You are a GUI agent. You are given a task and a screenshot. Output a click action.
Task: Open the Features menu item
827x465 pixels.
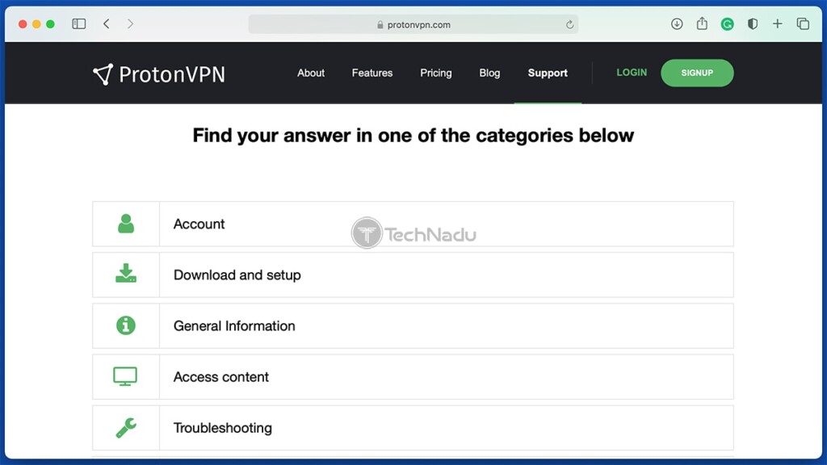tap(372, 73)
